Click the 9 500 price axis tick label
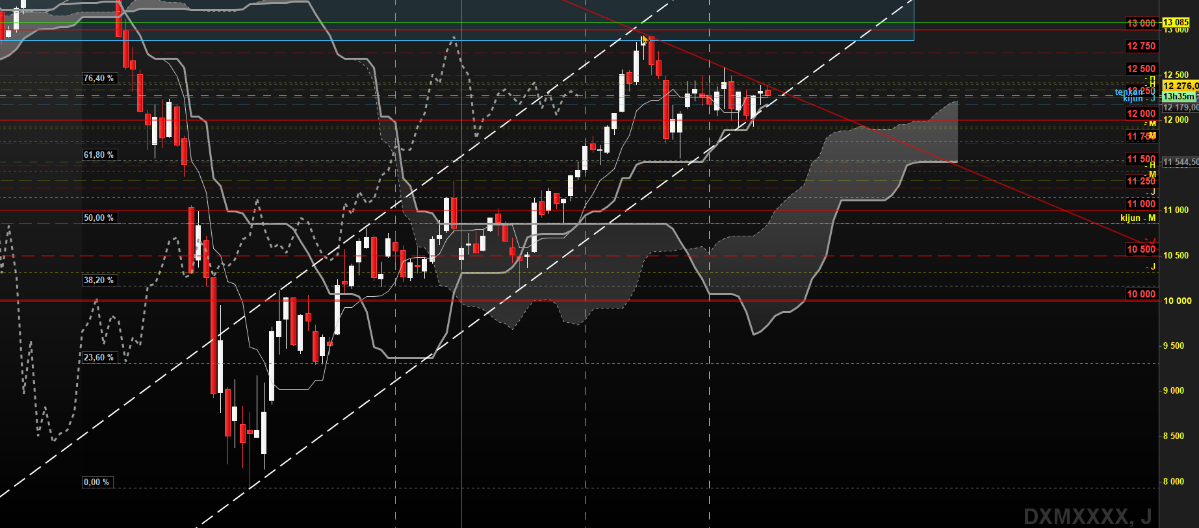This screenshot has height=528, width=1199. pos(1174,346)
